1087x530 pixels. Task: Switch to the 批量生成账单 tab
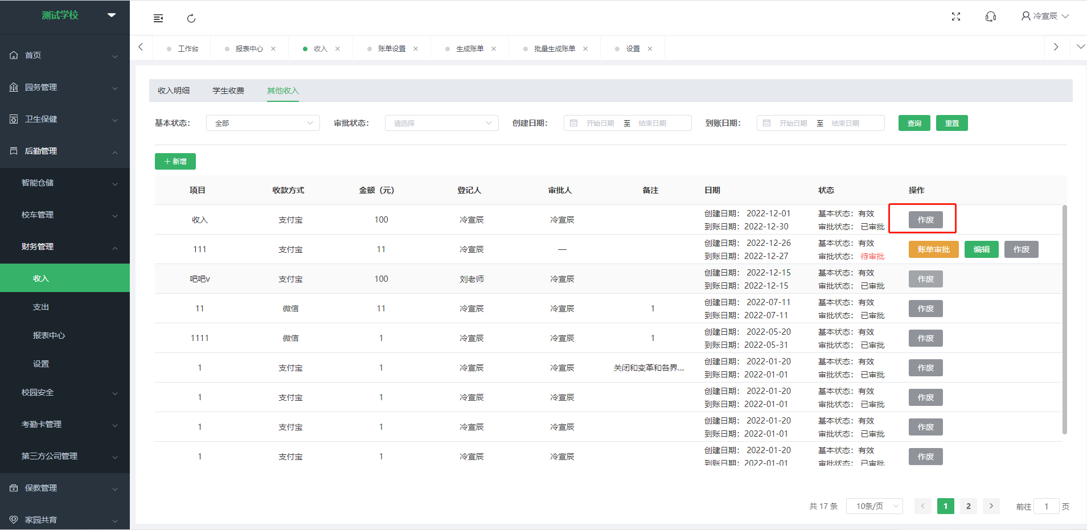point(555,49)
